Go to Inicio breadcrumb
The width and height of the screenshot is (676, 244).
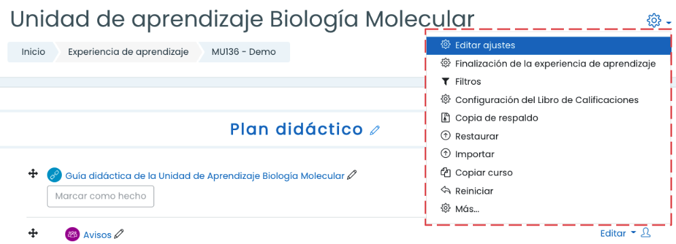33,52
